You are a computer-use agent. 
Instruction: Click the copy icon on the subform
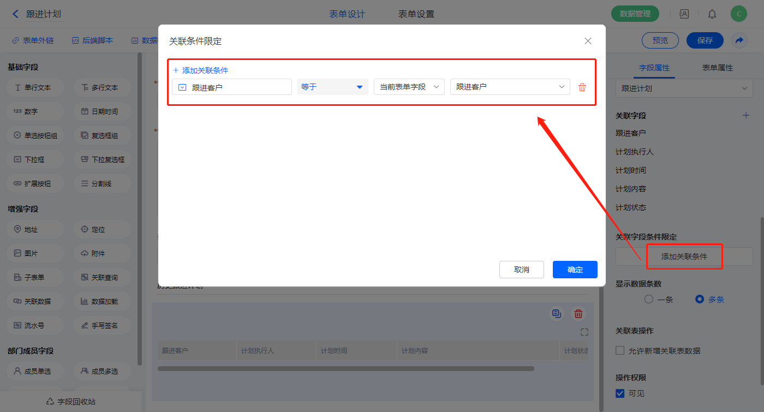click(x=556, y=314)
